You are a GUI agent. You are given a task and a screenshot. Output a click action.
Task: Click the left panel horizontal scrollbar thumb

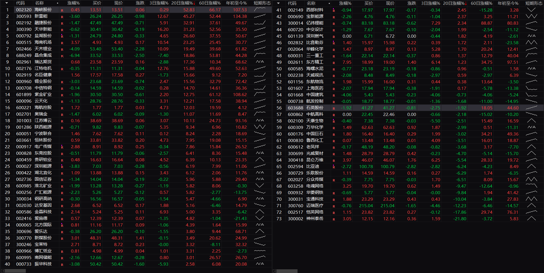(16, 271)
